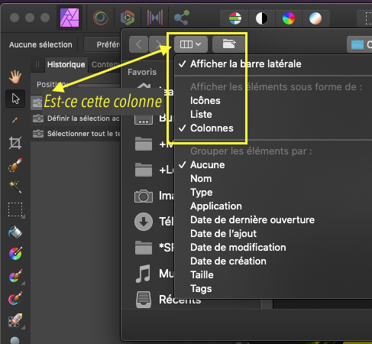Go back in file dialog
The height and width of the screenshot is (344, 372).
[x=138, y=44]
